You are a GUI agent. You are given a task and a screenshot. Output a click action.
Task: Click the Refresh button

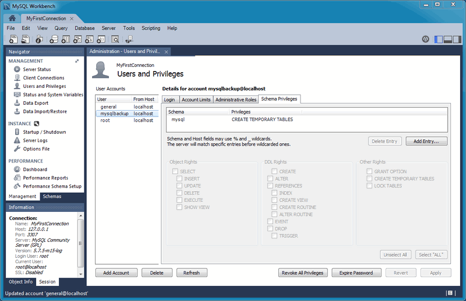pos(192,273)
